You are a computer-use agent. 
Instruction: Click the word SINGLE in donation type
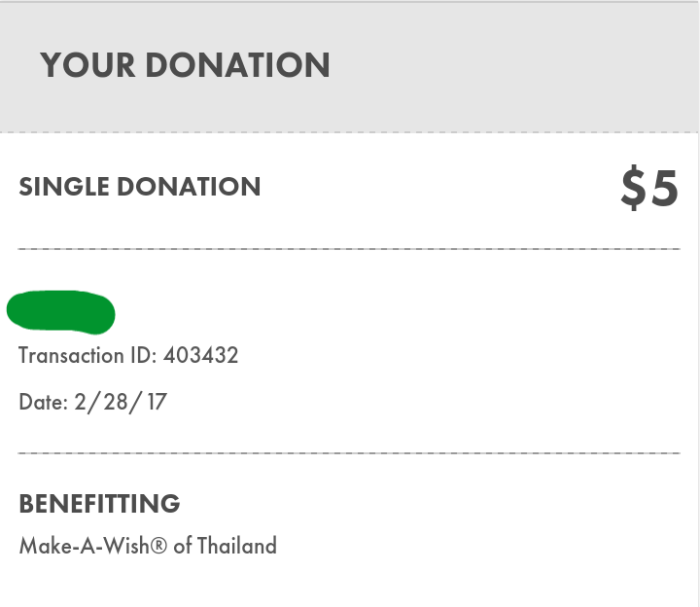64,187
